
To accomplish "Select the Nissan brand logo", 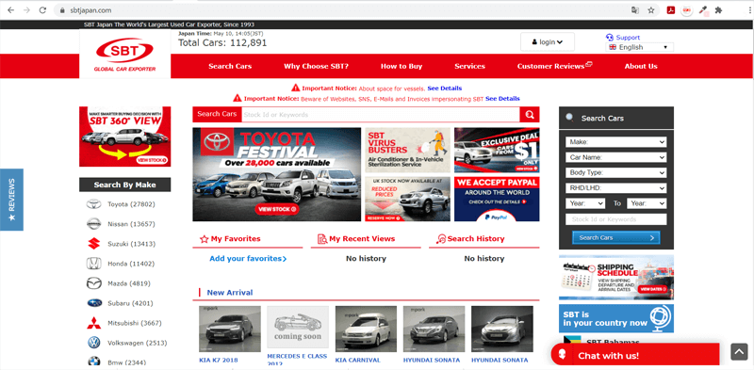I will pos(93,224).
